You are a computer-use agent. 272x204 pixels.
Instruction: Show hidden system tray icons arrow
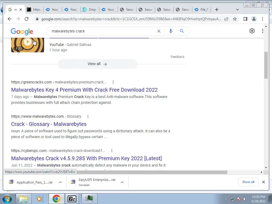(x=226, y=199)
